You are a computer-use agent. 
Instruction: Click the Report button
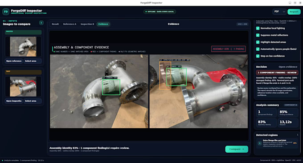294,12
